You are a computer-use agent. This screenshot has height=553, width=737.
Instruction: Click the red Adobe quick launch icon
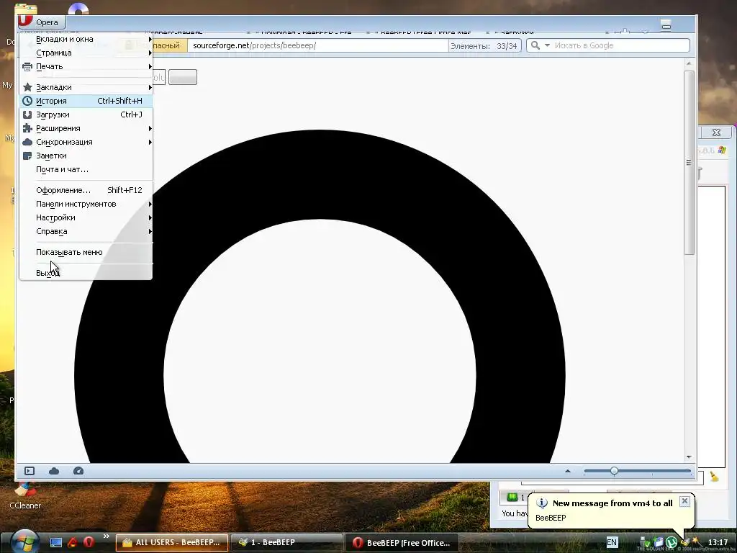click(x=73, y=543)
